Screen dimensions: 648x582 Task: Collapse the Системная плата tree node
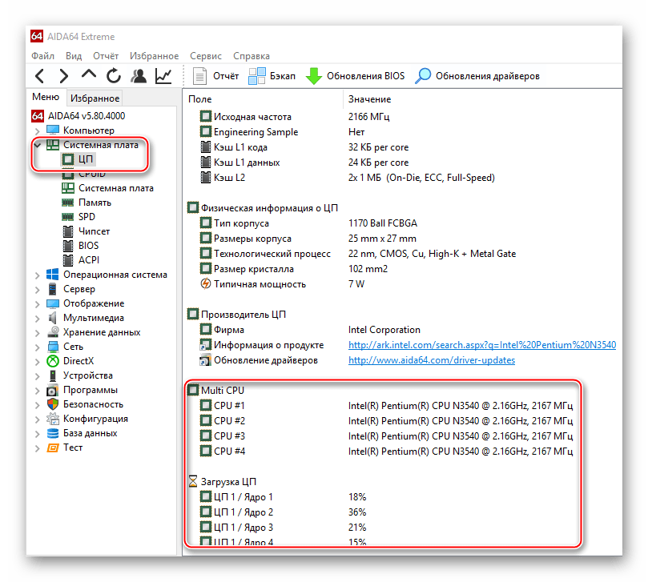tap(37, 145)
